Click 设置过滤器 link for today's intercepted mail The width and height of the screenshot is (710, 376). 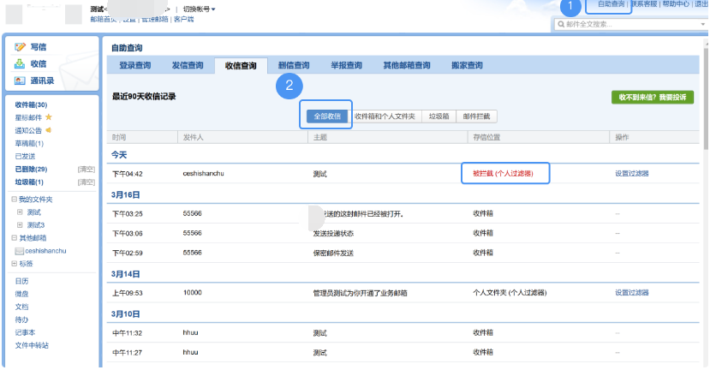point(631,173)
